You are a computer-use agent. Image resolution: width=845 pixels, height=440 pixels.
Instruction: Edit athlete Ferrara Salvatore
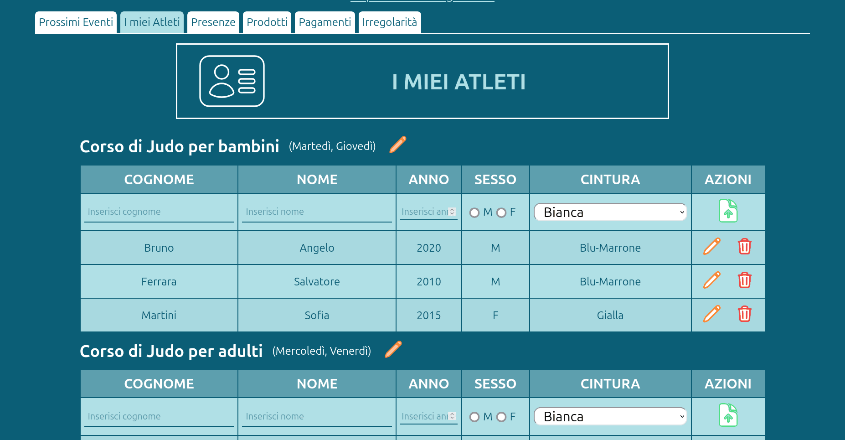pyautogui.click(x=711, y=280)
